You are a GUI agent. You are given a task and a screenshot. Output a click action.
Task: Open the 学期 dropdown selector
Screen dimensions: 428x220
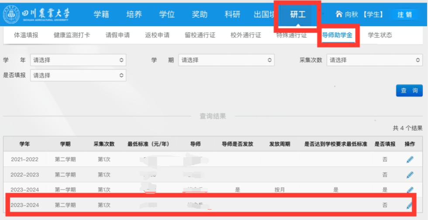(226, 60)
